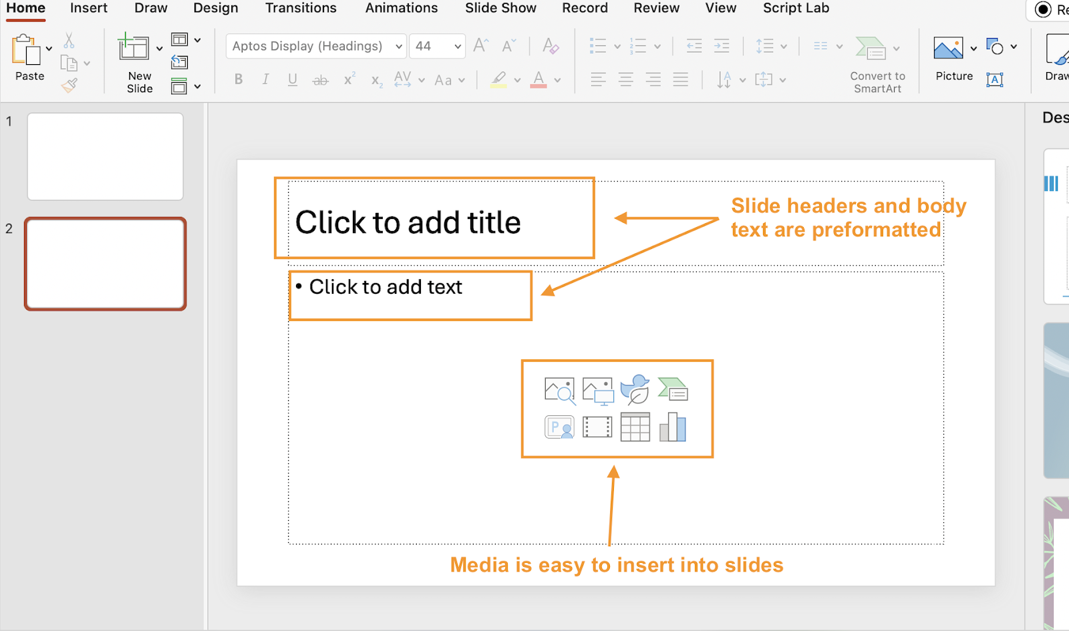Insert video using the filmstrip placeholder icon
The width and height of the screenshot is (1069, 631).
[597, 427]
